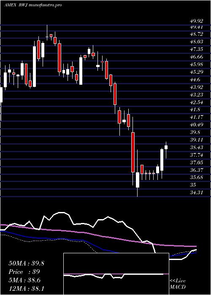Click the 37.74 price level label
Image resolution: width=211 pixels, height=295 pixels.
pos(197,155)
